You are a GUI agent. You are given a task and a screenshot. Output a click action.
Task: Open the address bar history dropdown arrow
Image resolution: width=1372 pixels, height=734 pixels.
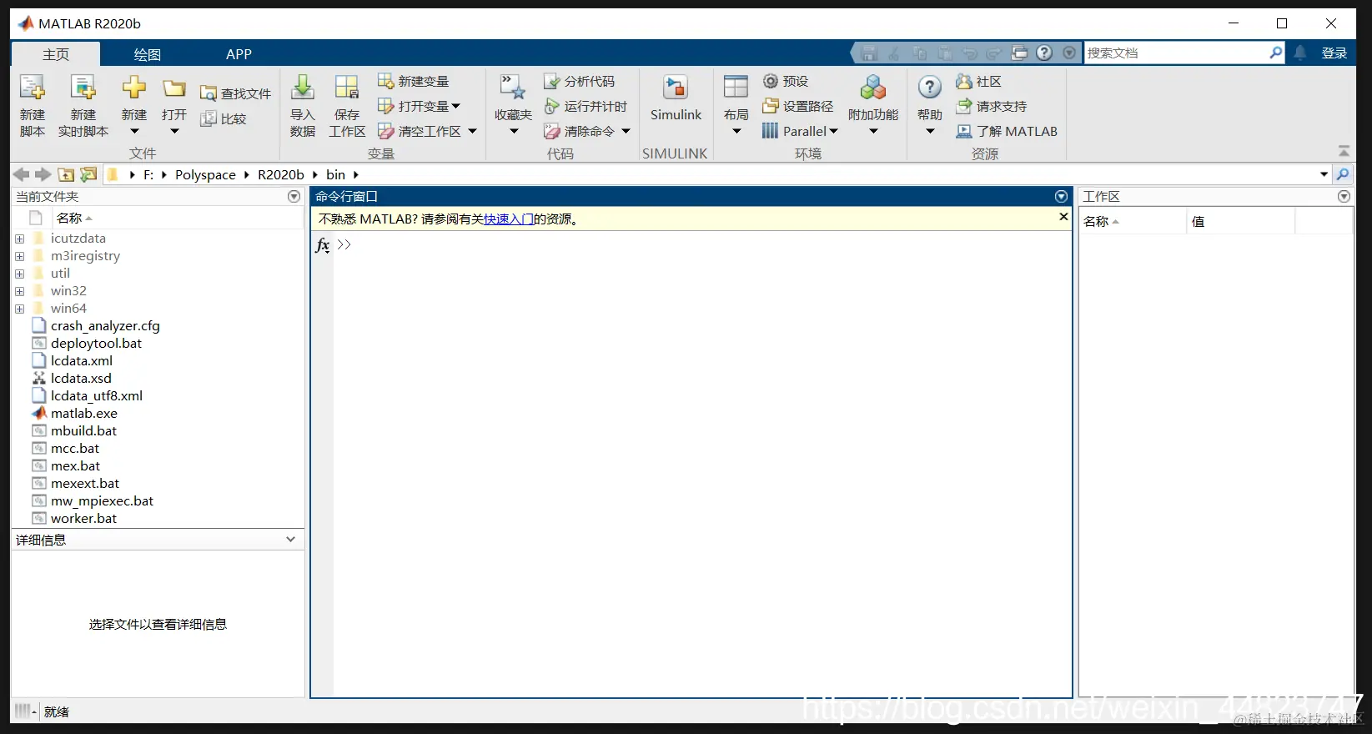[x=1324, y=174]
